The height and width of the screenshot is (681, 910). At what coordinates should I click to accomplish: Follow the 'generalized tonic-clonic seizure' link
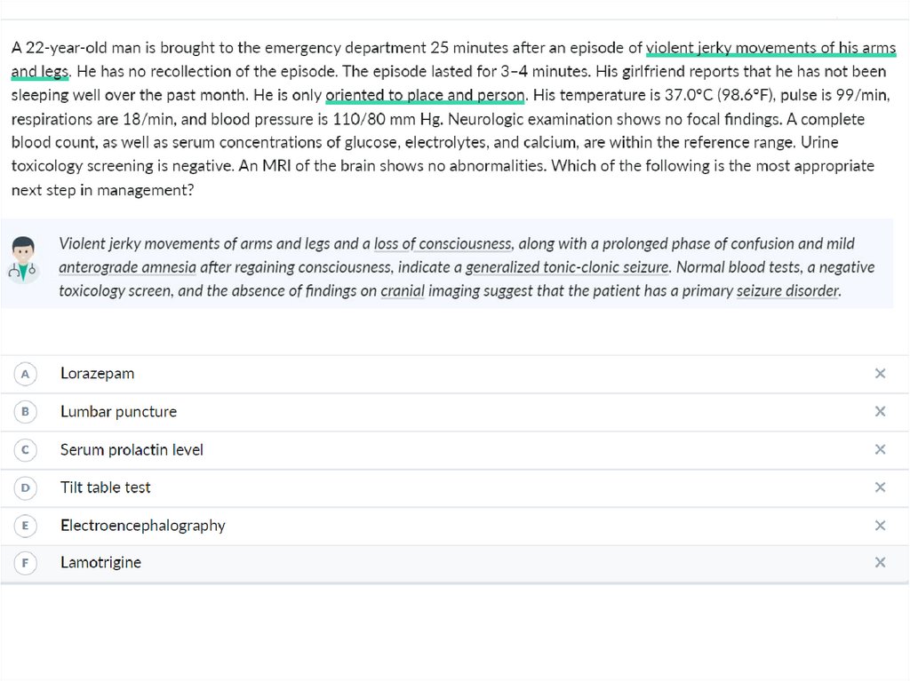568,267
